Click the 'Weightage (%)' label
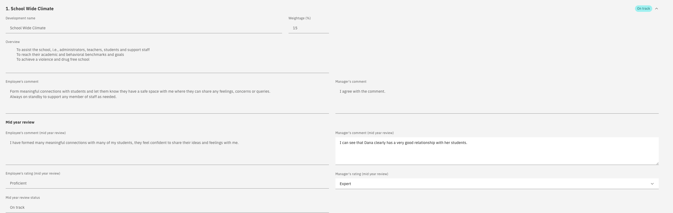673x213 pixels. pos(300,18)
